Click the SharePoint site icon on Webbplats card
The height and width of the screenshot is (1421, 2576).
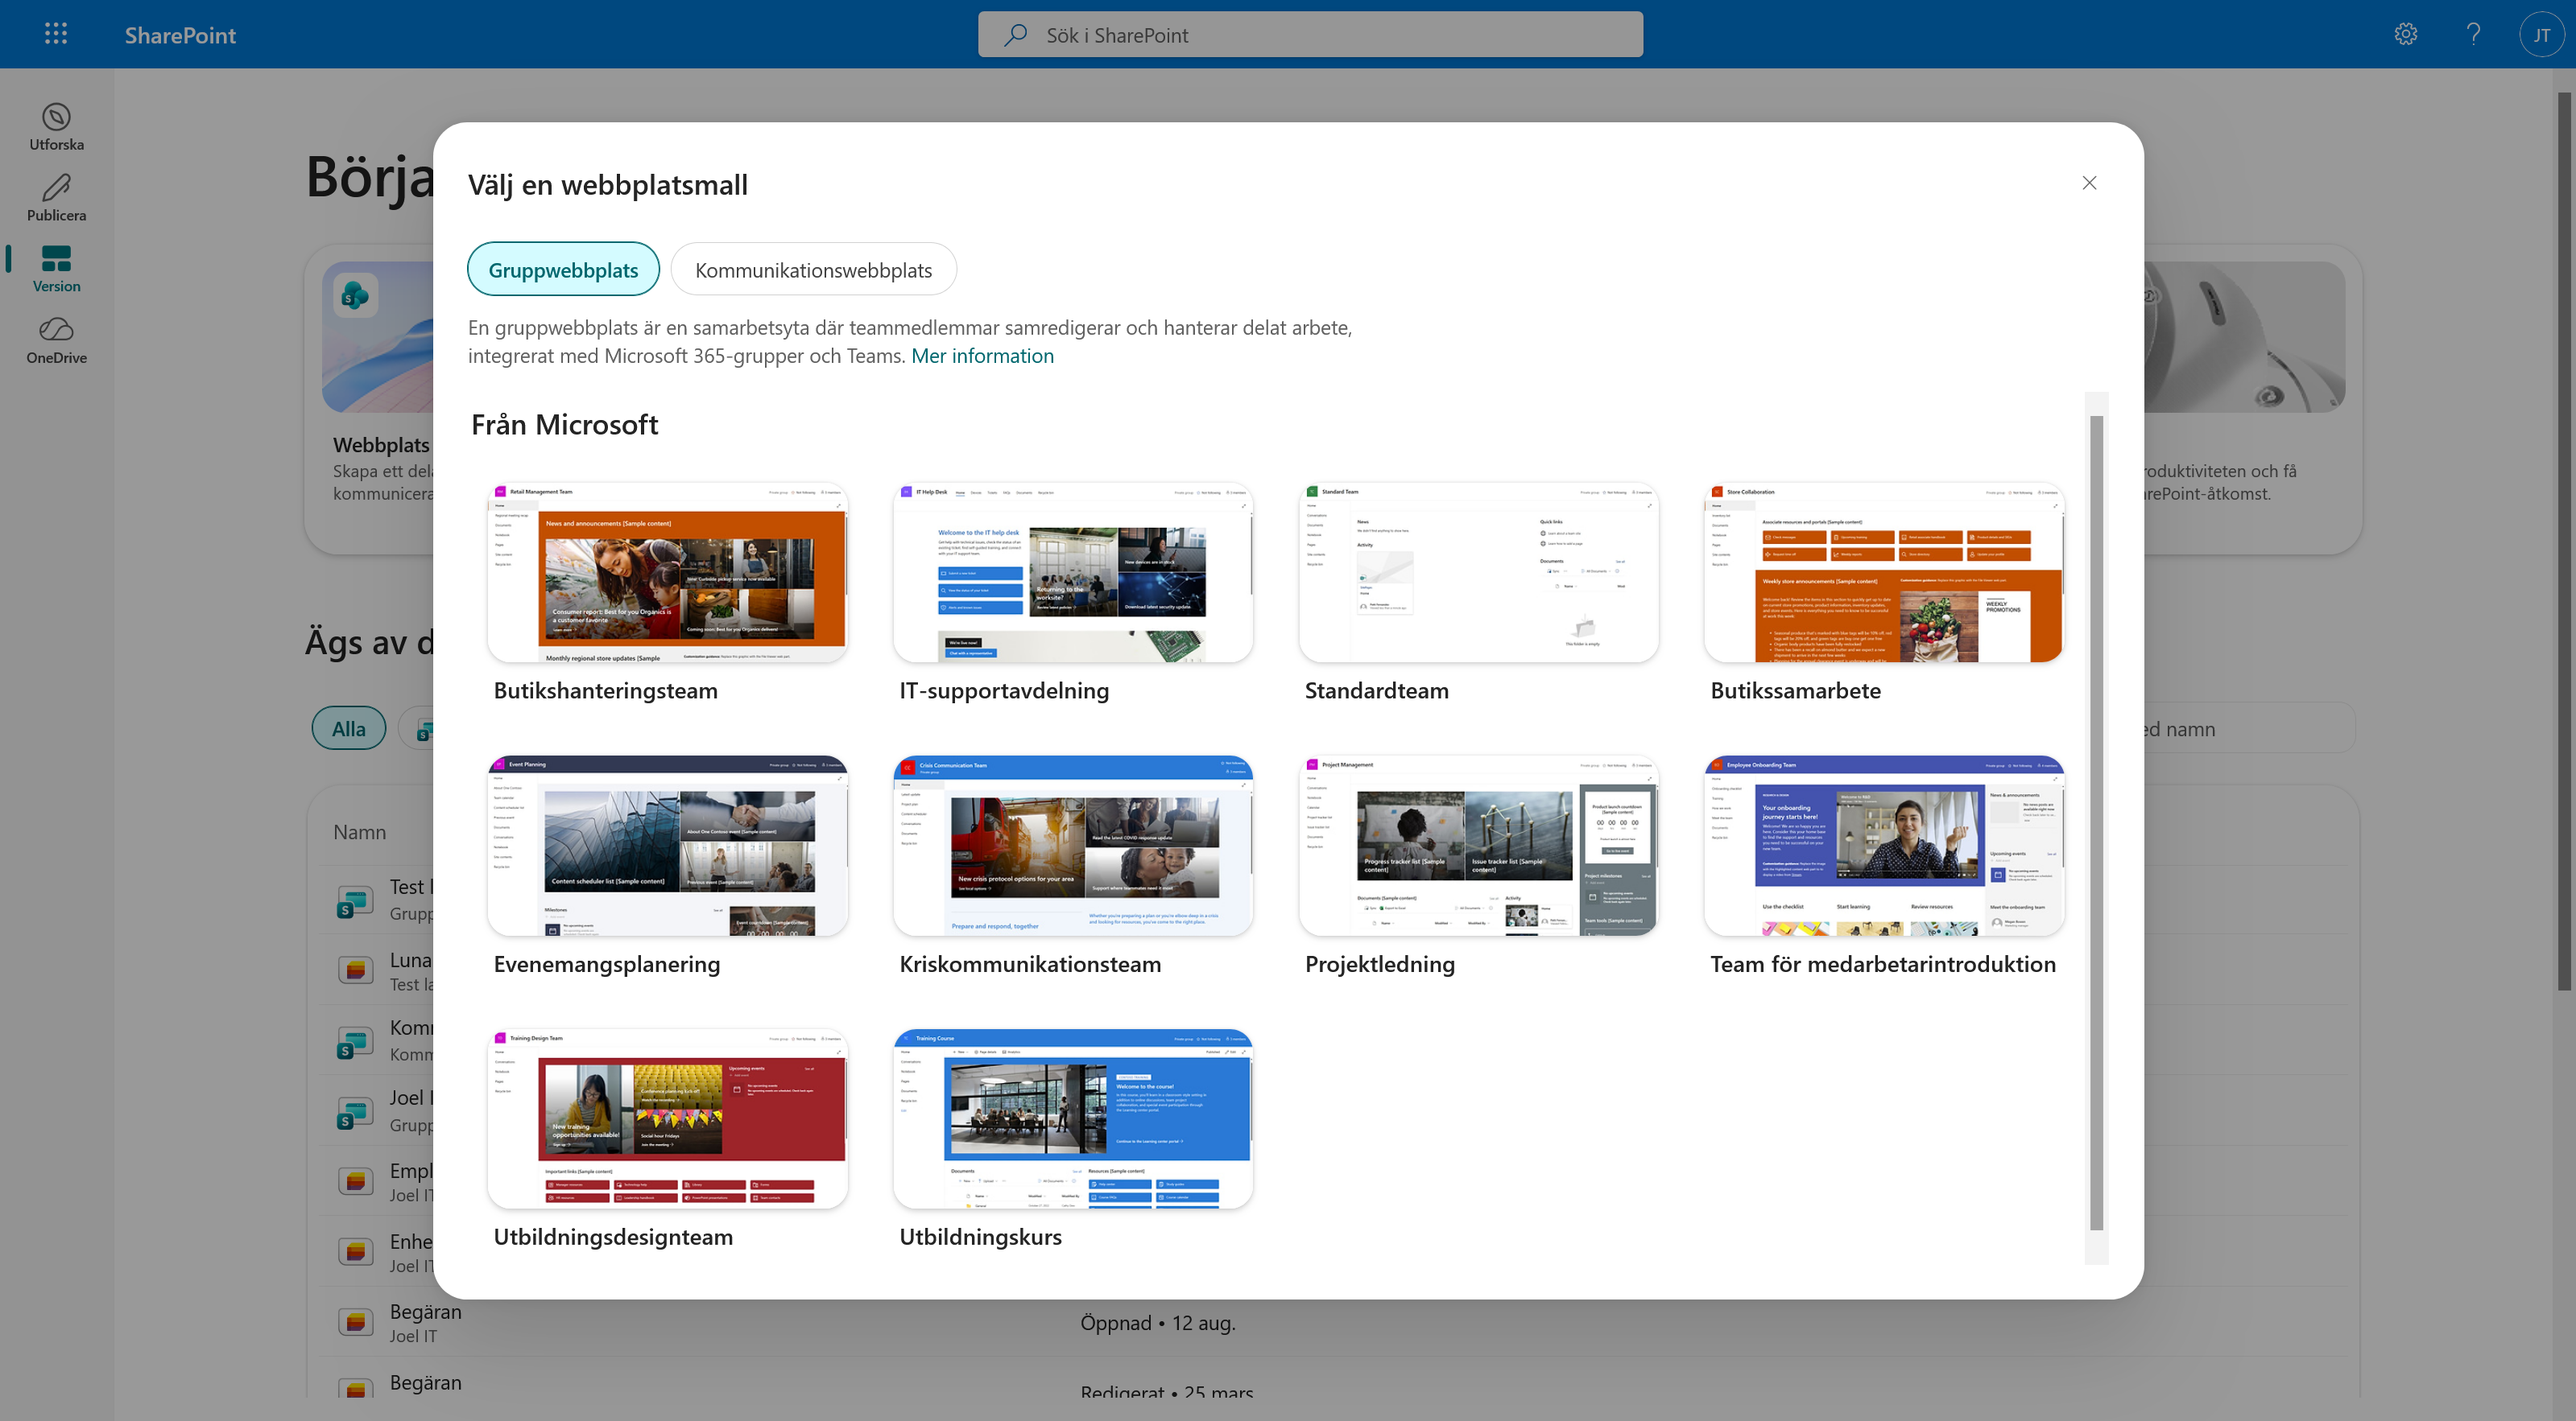tap(355, 294)
